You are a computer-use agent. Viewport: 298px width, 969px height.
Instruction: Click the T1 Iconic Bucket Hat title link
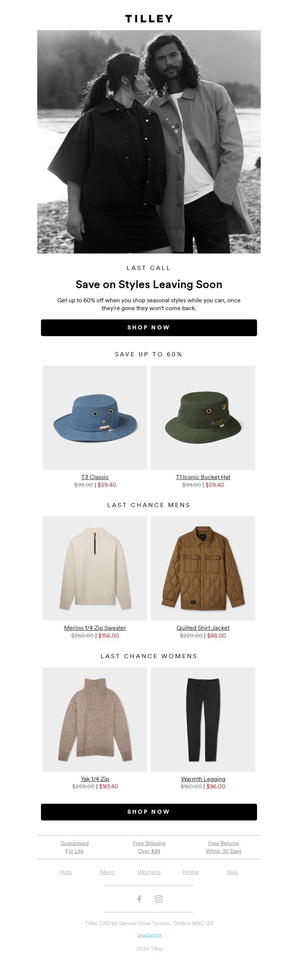203,477
